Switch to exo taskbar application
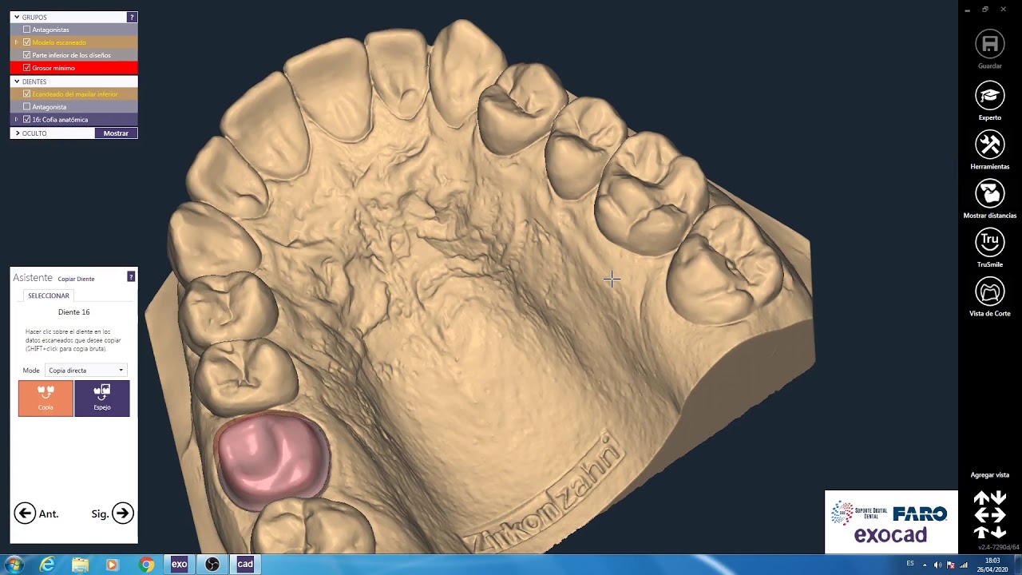Screen dimensions: 1022x575 pos(179,565)
